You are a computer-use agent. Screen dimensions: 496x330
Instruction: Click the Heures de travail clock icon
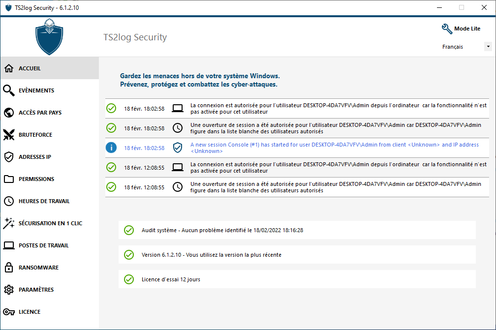(x=9, y=201)
